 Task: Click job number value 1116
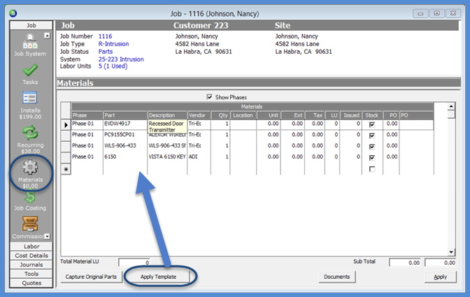pos(105,36)
